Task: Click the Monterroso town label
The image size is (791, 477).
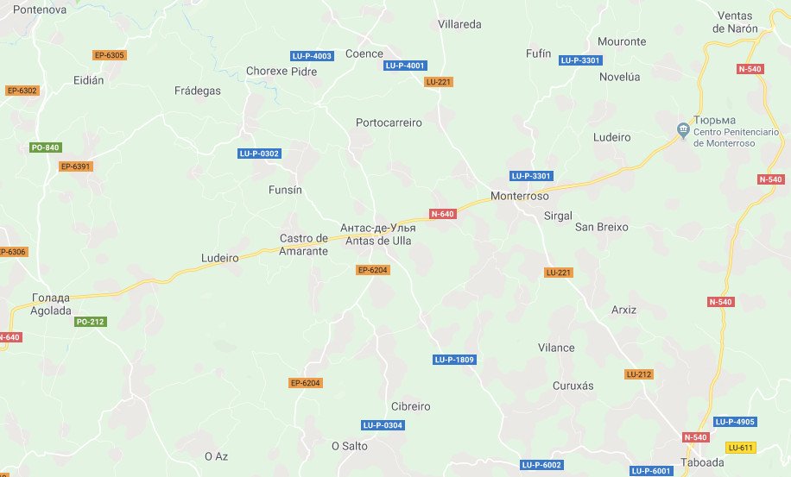Action: pos(520,196)
